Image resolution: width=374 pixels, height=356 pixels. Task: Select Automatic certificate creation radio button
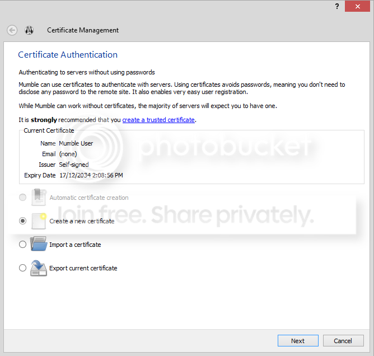coord(22,198)
